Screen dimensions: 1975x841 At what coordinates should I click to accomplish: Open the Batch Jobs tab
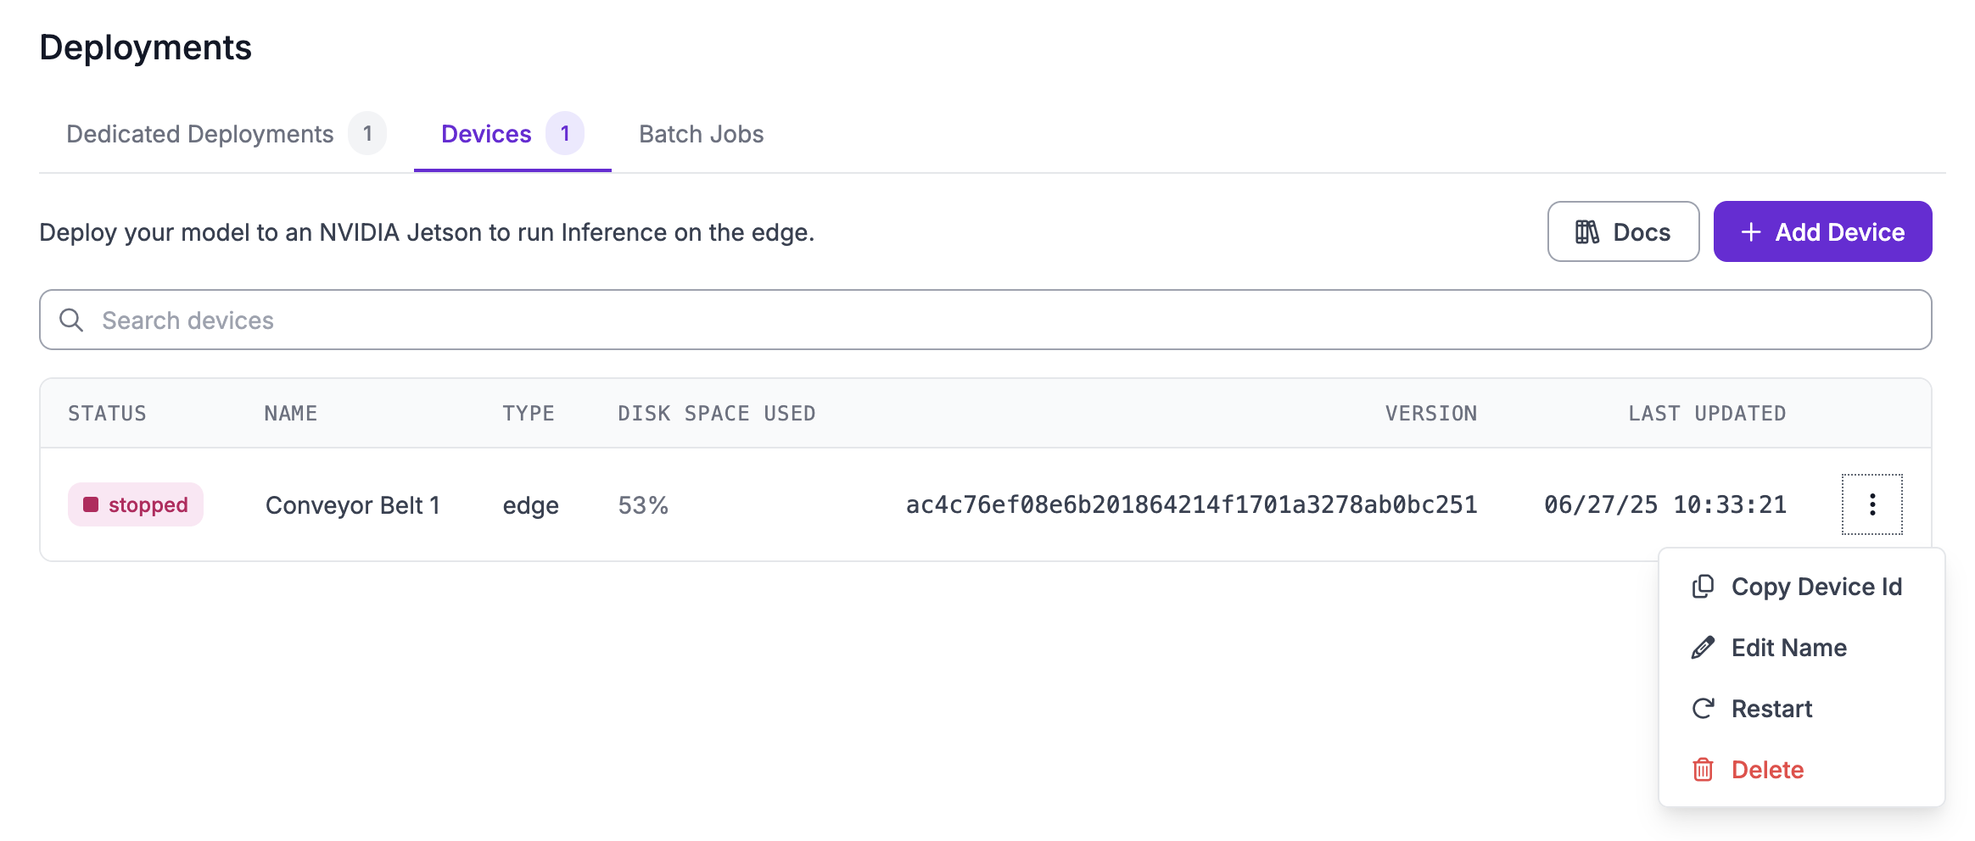coord(701,134)
